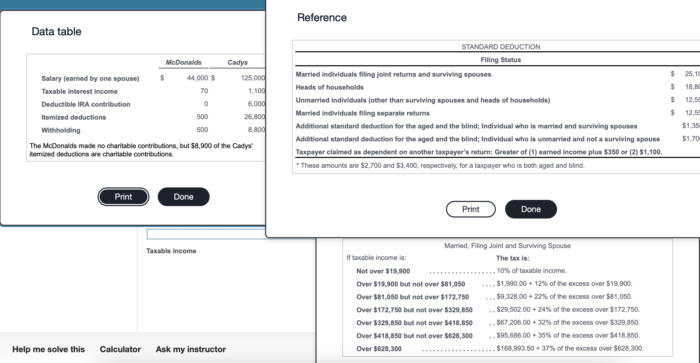
Task: Click Print in the Reference dialog
Action: (x=470, y=209)
